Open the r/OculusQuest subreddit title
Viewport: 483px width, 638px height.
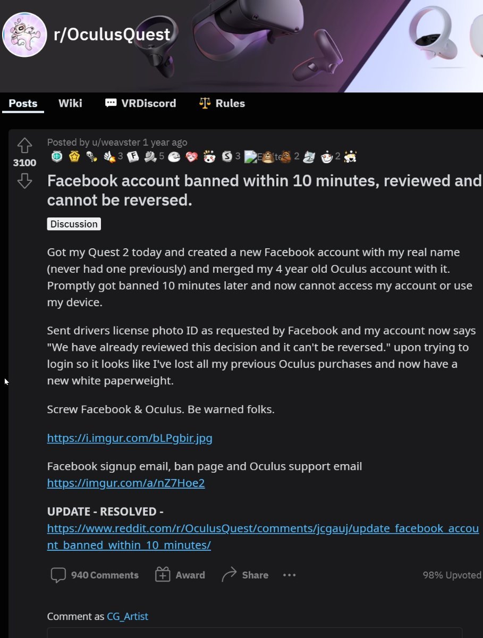click(112, 35)
